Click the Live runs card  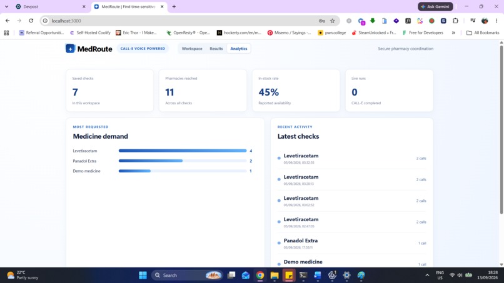click(x=389, y=91)
